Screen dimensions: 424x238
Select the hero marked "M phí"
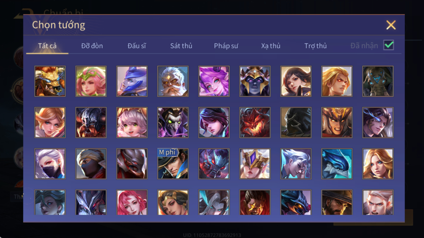coord(173,164)
